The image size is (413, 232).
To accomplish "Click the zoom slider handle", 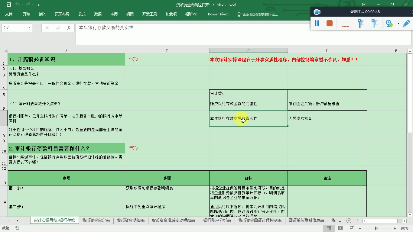I will [x=376, y=228].
